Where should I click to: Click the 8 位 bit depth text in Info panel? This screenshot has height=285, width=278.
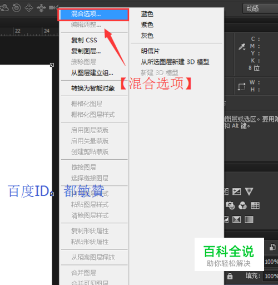(254, 68)
